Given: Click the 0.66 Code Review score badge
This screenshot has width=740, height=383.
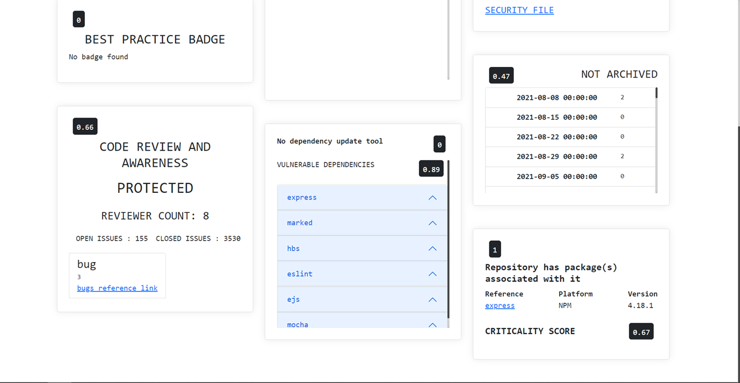Looking at the screenshot, I should coord(85,126).
